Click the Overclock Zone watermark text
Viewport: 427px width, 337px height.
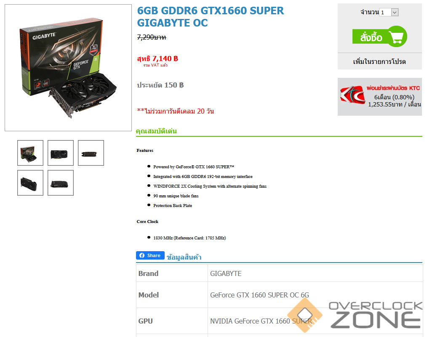376,315
